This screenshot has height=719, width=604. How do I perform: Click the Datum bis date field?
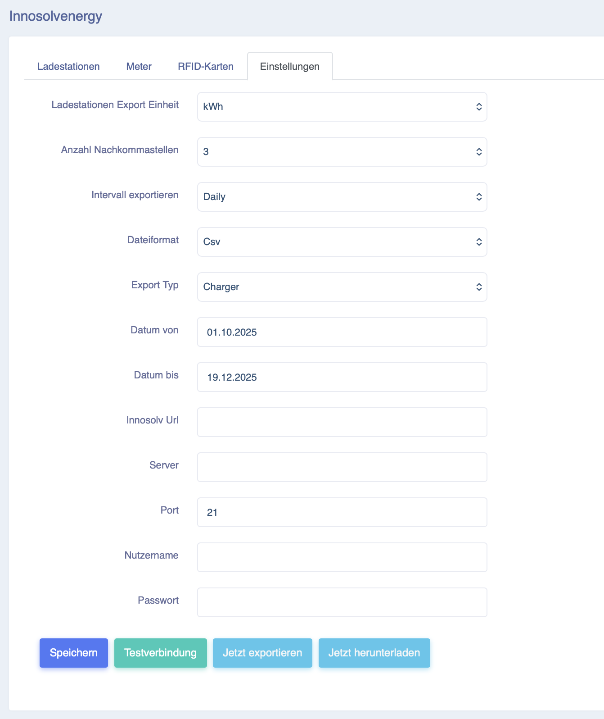pyautogui.click(x=342, y=377)
